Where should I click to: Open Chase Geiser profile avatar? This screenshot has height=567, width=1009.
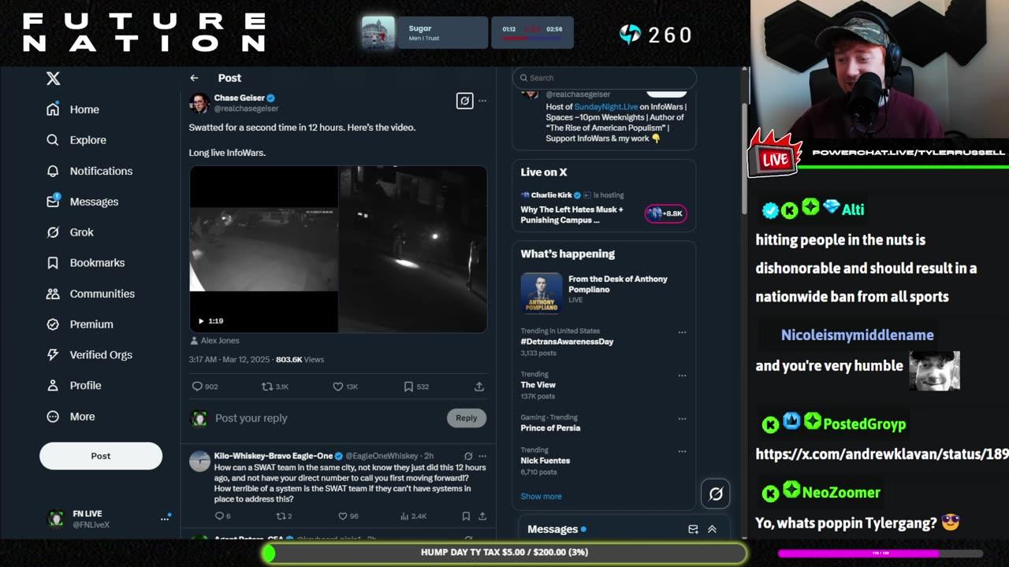click(199, 103)
